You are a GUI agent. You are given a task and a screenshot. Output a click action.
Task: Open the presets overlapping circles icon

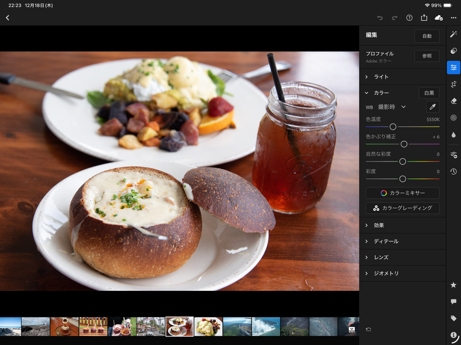(x=454, y=51)
